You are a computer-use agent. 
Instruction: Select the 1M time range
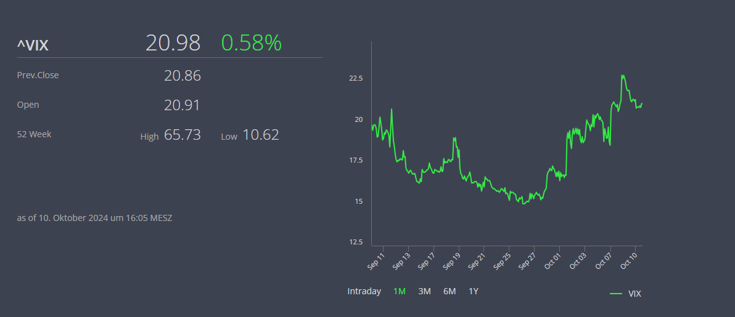coord(400,291)
